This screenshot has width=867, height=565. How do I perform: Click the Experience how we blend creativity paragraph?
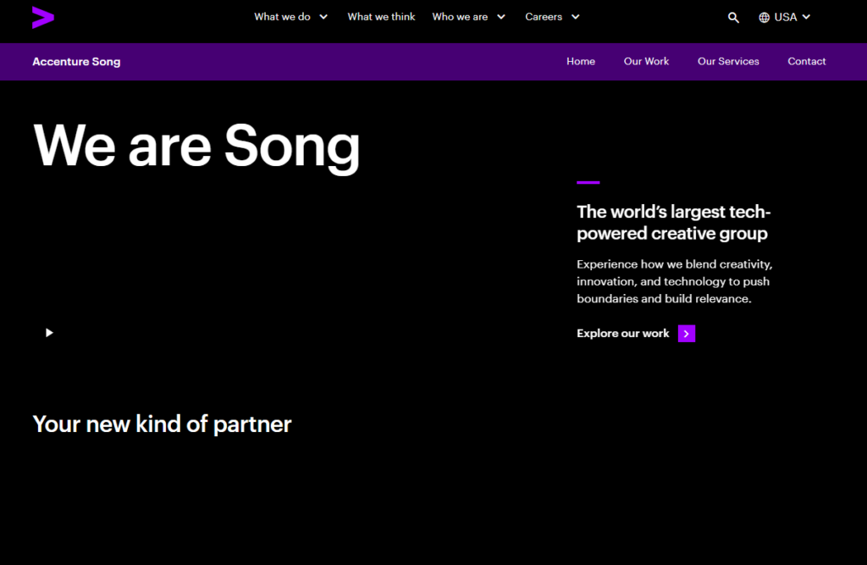click(675, 281)
